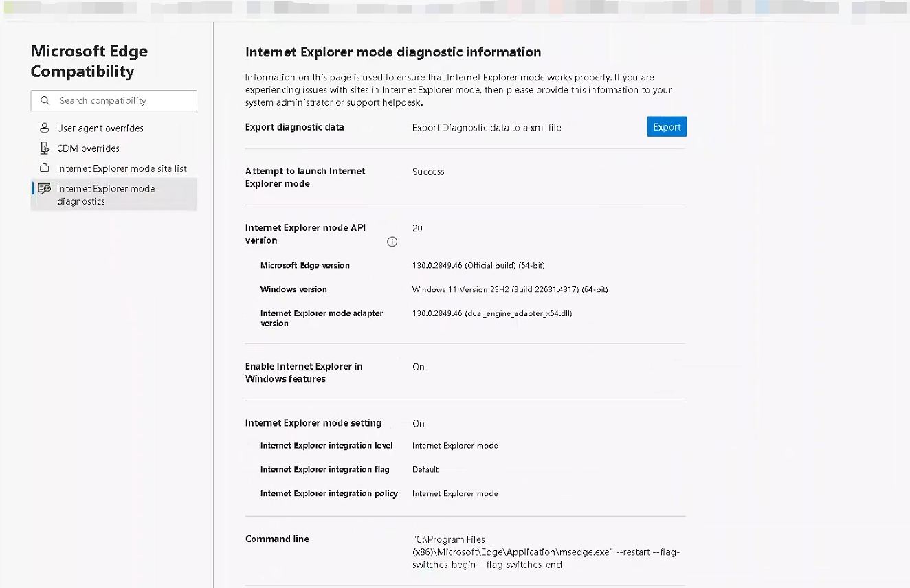Click the highlighted diagnostics entry's document icon
Screen dimensions: 910x588
(44, 188)
